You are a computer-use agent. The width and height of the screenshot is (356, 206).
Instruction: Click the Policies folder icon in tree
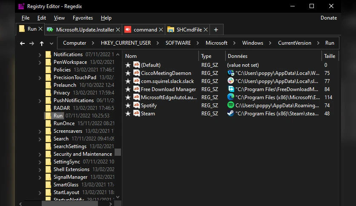pos(48,70)
